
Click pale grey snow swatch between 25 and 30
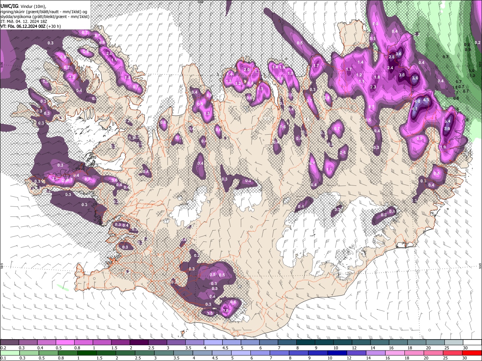click(x=454, y=343)
